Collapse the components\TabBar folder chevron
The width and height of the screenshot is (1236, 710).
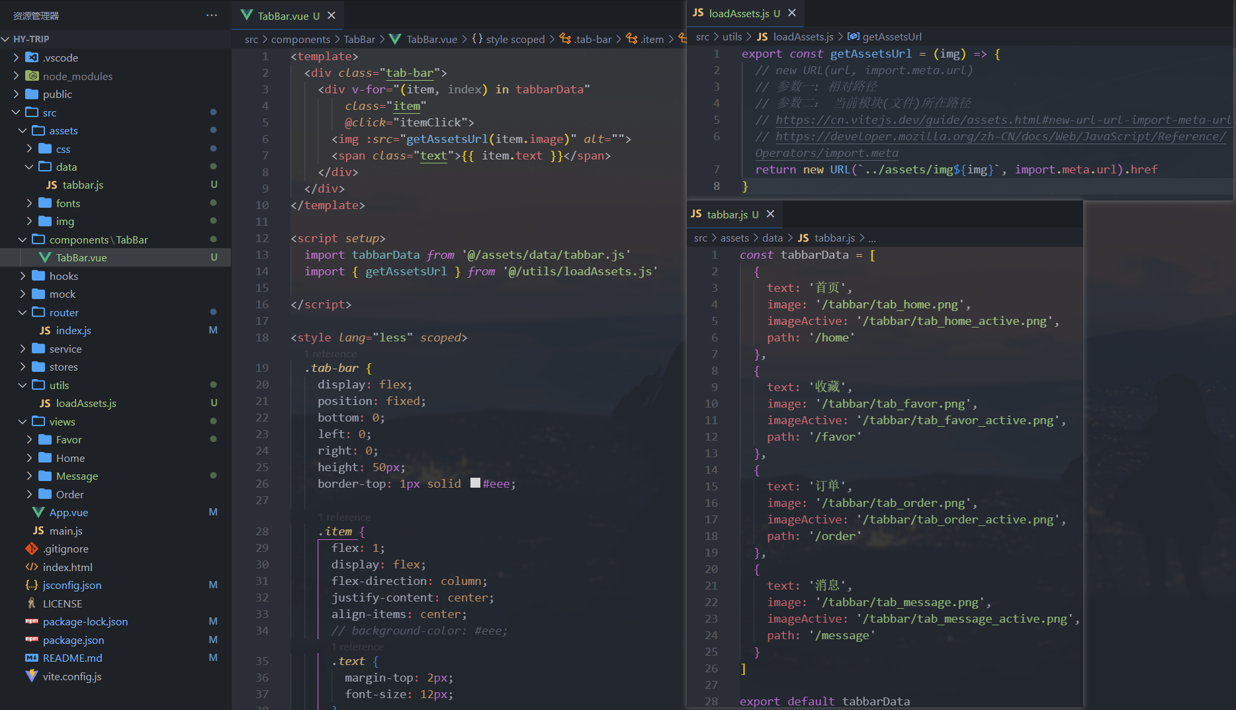(x=23, y=240)
